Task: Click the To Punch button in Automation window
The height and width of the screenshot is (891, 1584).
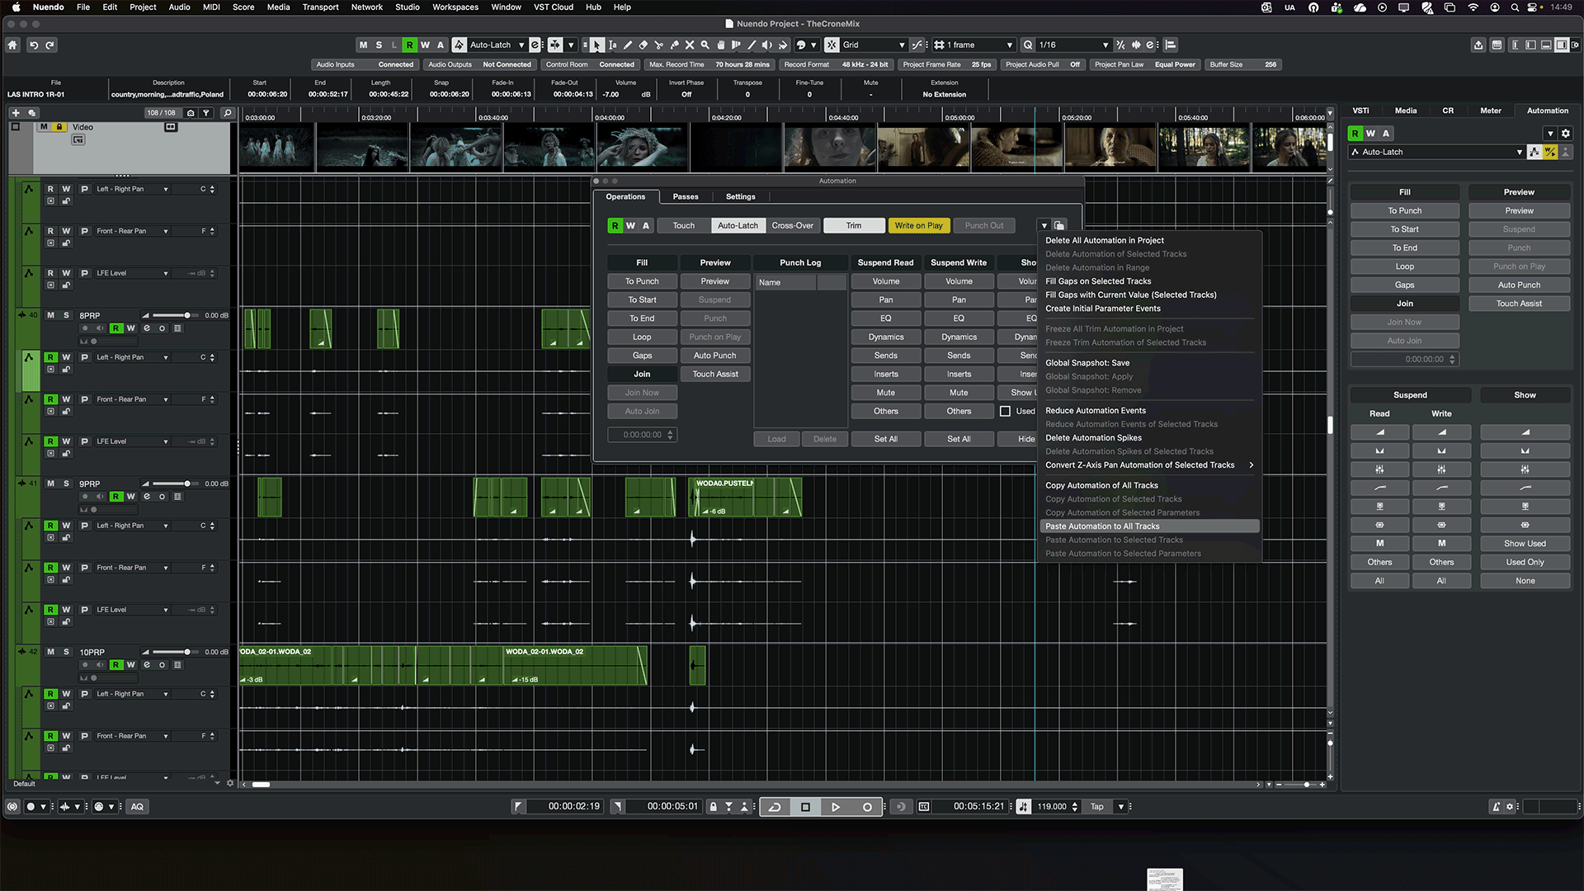Action: [x=642, y=281]
